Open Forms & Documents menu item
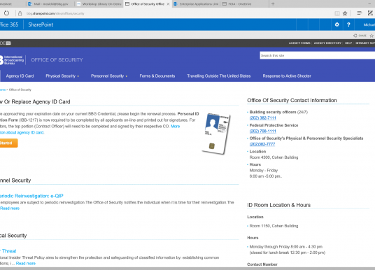 coord(157,76)
